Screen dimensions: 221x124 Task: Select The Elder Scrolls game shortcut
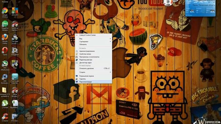15,39
